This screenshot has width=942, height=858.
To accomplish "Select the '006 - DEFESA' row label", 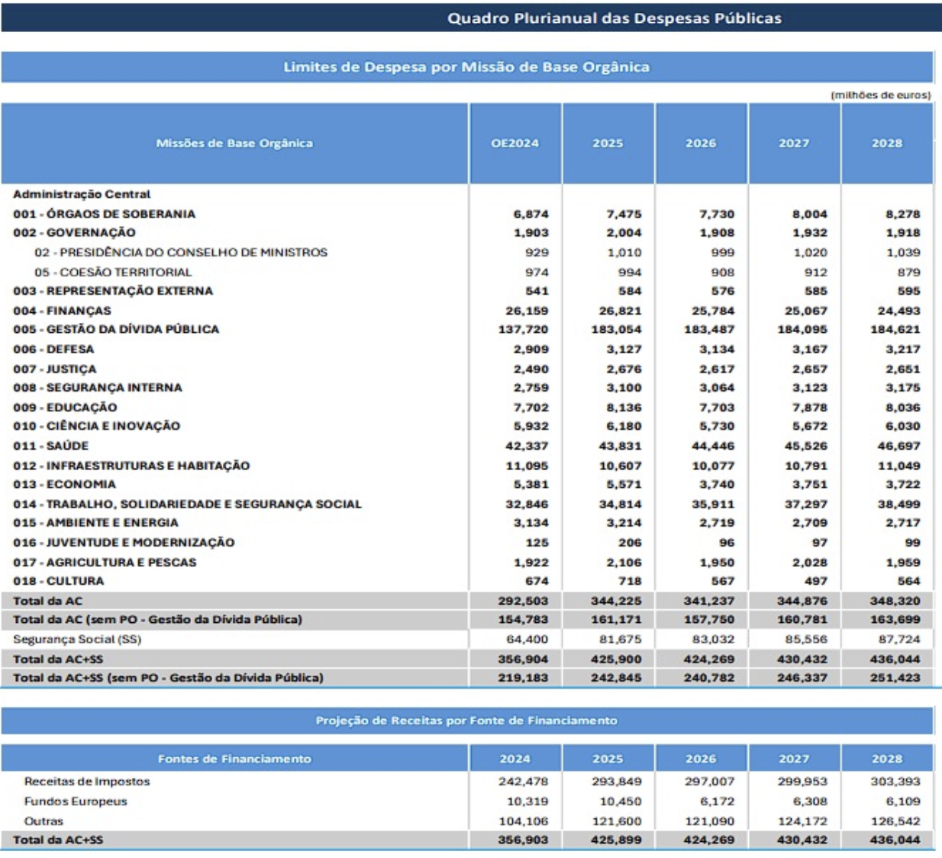I will [x=53, y=349].
